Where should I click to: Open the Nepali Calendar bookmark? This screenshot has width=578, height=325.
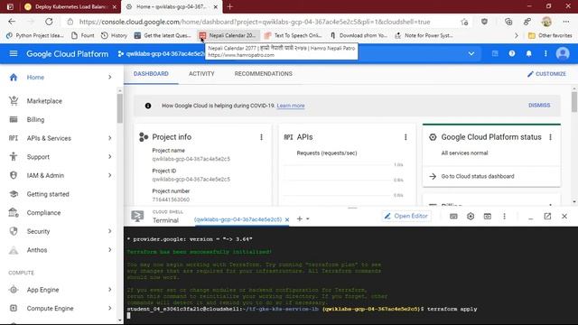coord(228,35)
